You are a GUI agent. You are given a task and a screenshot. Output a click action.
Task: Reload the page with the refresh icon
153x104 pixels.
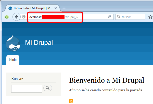tap(109, 17)
